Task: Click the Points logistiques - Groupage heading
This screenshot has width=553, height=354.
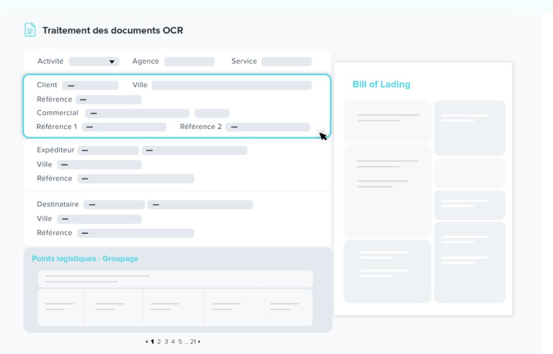Action: click(x=85, y=259)
